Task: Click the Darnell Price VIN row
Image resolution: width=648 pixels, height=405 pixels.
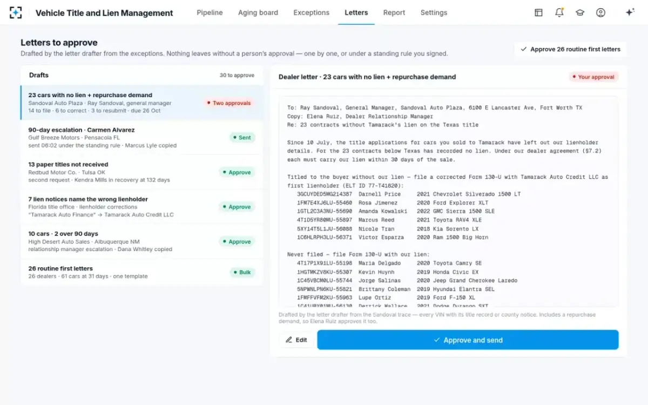Action: pos(409,194)
